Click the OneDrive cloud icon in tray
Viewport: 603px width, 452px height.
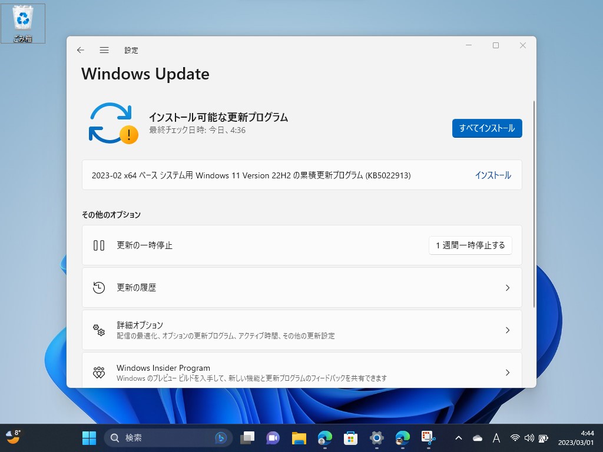click(477, 438)
